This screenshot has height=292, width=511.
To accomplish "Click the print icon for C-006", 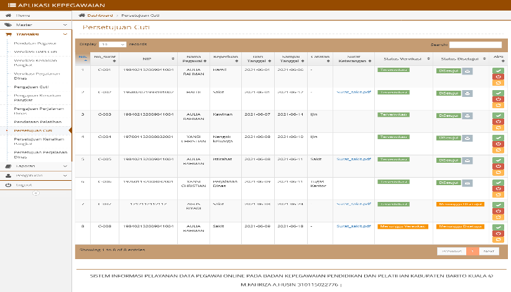I will coord(467,183).
